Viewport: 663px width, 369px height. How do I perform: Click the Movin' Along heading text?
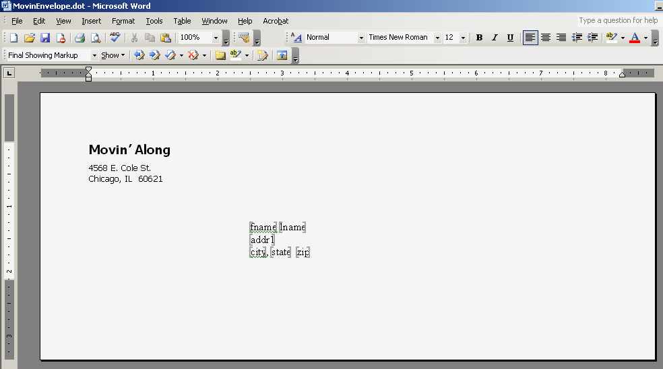[x=129, y=149]
